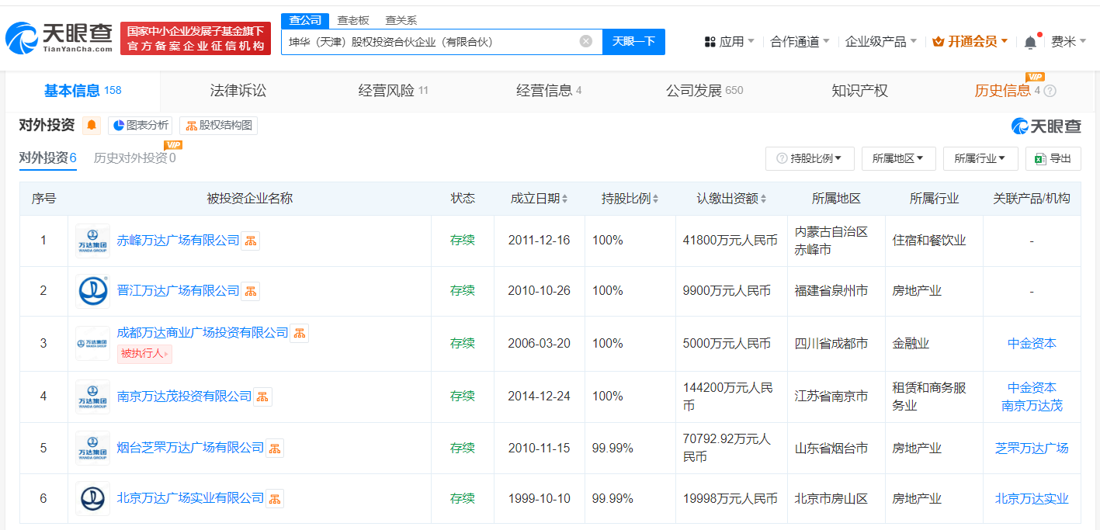The height and width of the screenshot is (530, 1100).
Task: Open the 应用 dropdown menu
Action: pos(729,42)
